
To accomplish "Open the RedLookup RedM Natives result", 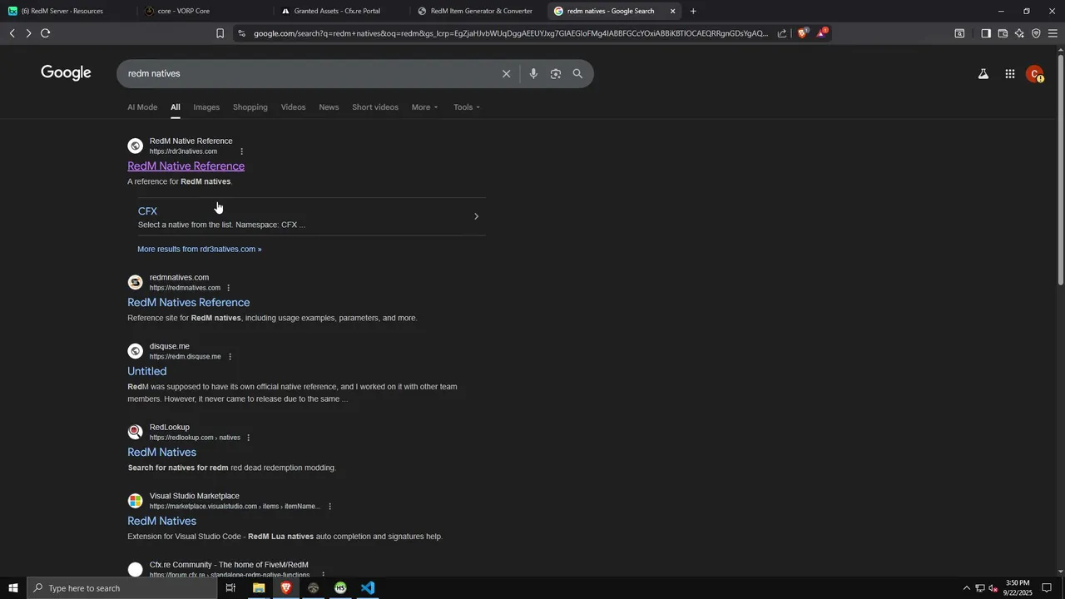I will [161, 453].
